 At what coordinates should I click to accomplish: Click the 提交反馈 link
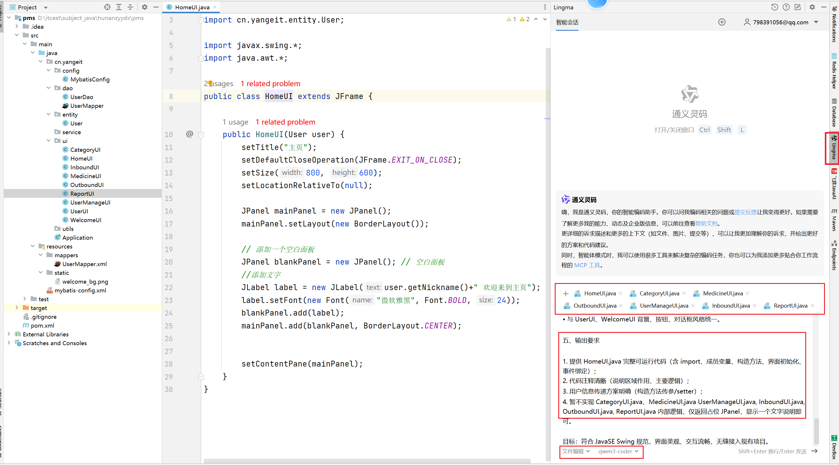pyautogui.click(x=745, y=212)
